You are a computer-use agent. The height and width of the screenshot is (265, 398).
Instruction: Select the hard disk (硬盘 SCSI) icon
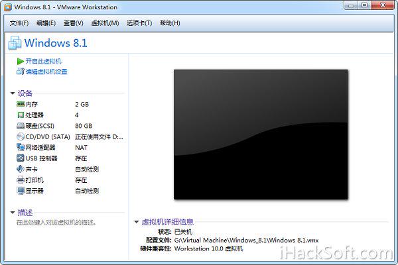coord(21,126)
